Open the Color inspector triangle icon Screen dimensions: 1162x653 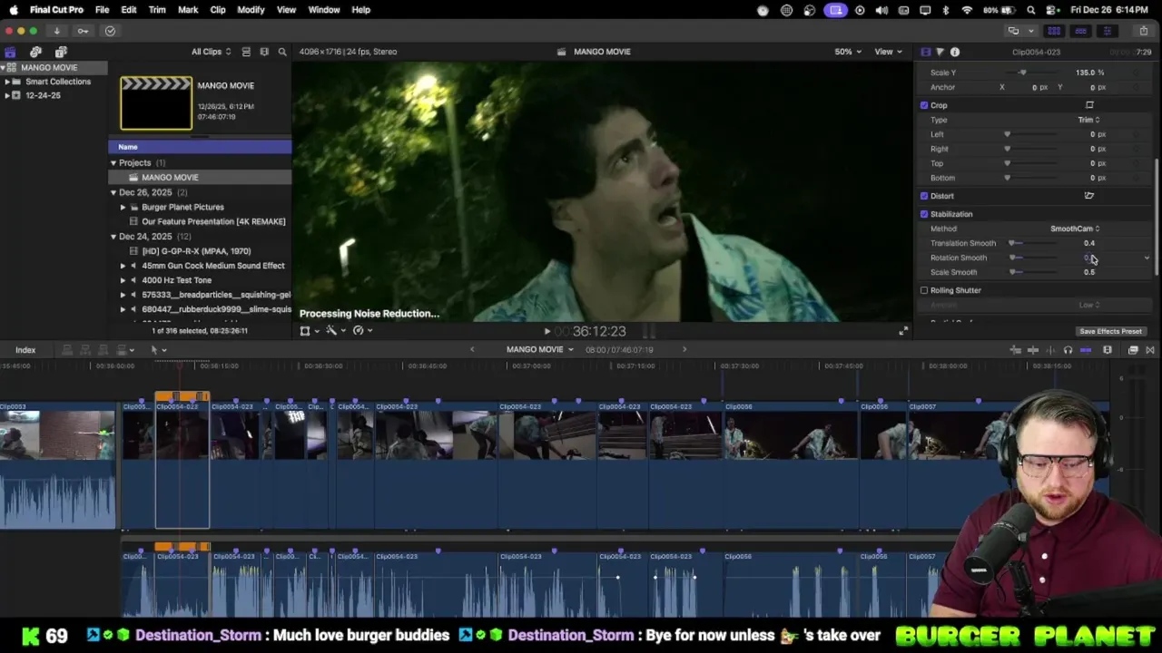940,52
